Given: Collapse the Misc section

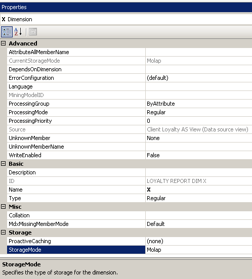Looking at the screenshot, I should coord(4,207).
